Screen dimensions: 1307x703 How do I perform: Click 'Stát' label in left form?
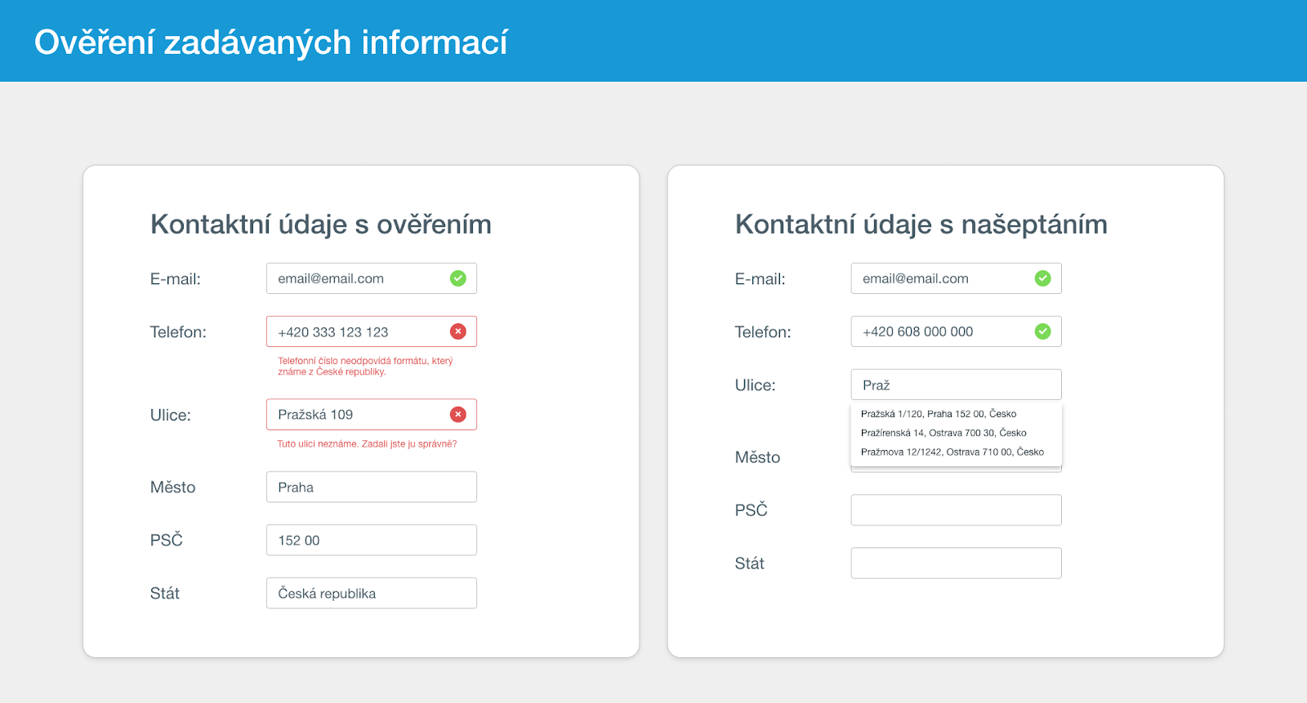[165, 594]
